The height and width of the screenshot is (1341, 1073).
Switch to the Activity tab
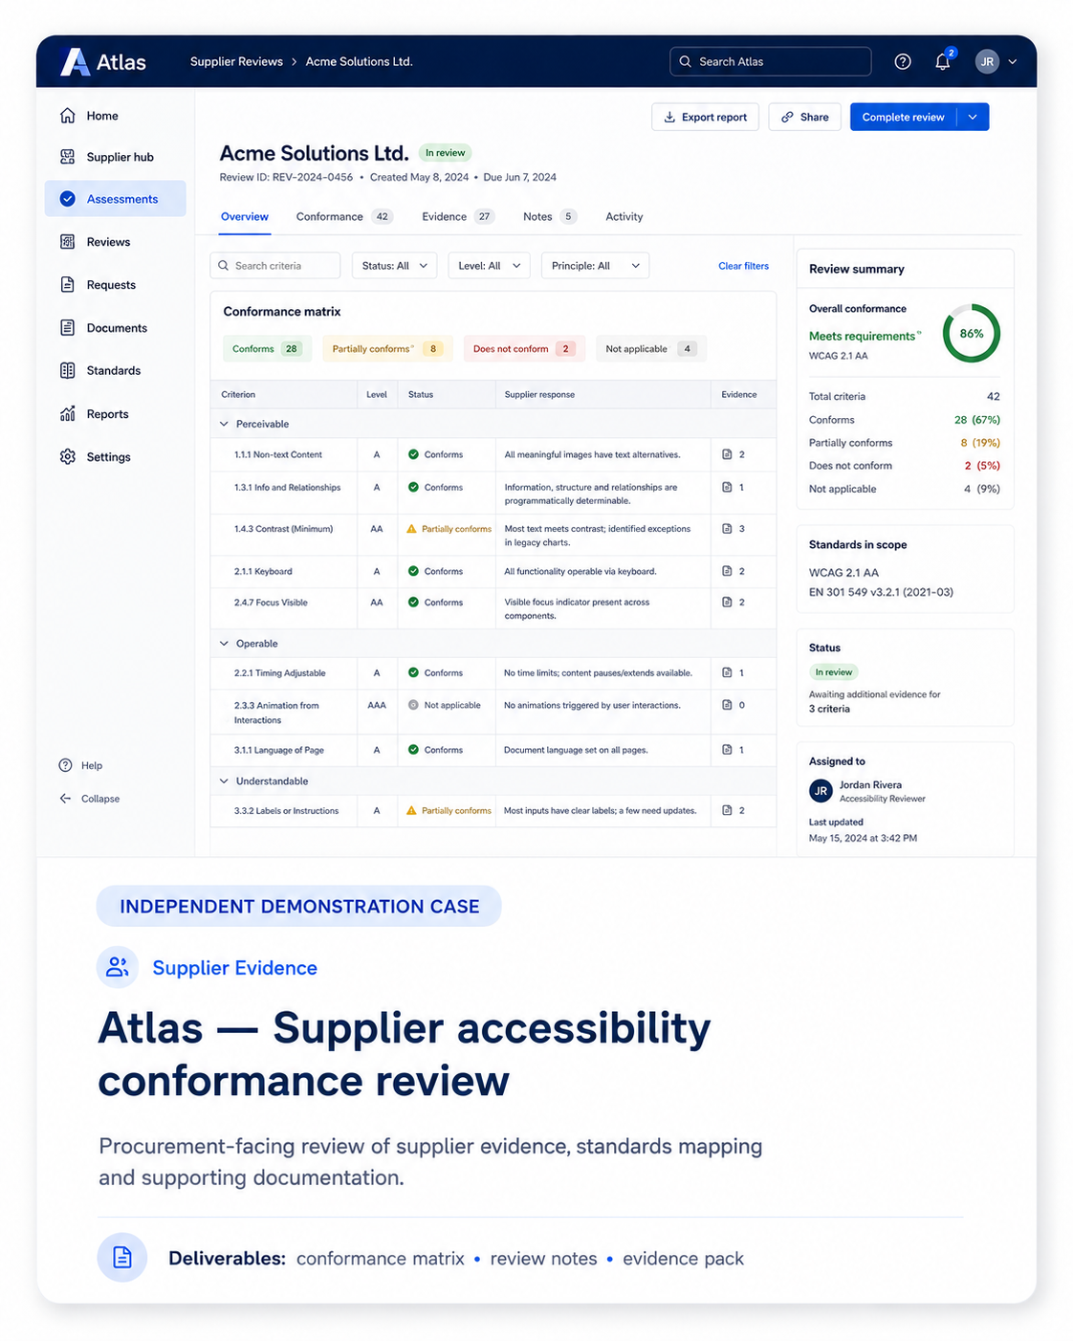click(x=624, y=217)
